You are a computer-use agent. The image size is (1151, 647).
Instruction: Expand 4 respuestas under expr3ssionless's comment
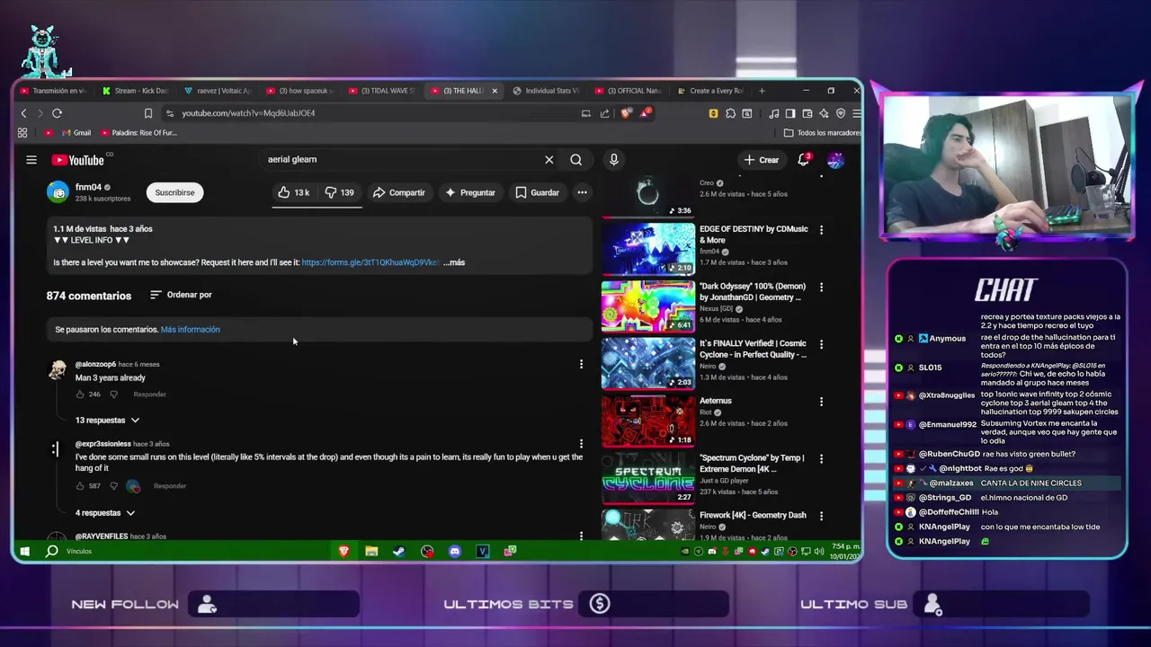[105, 513]
